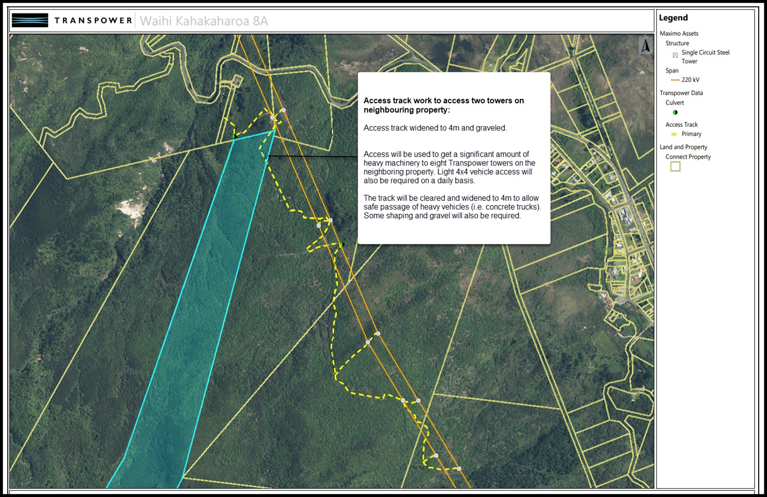Click the Legend heading

(673, 18)
